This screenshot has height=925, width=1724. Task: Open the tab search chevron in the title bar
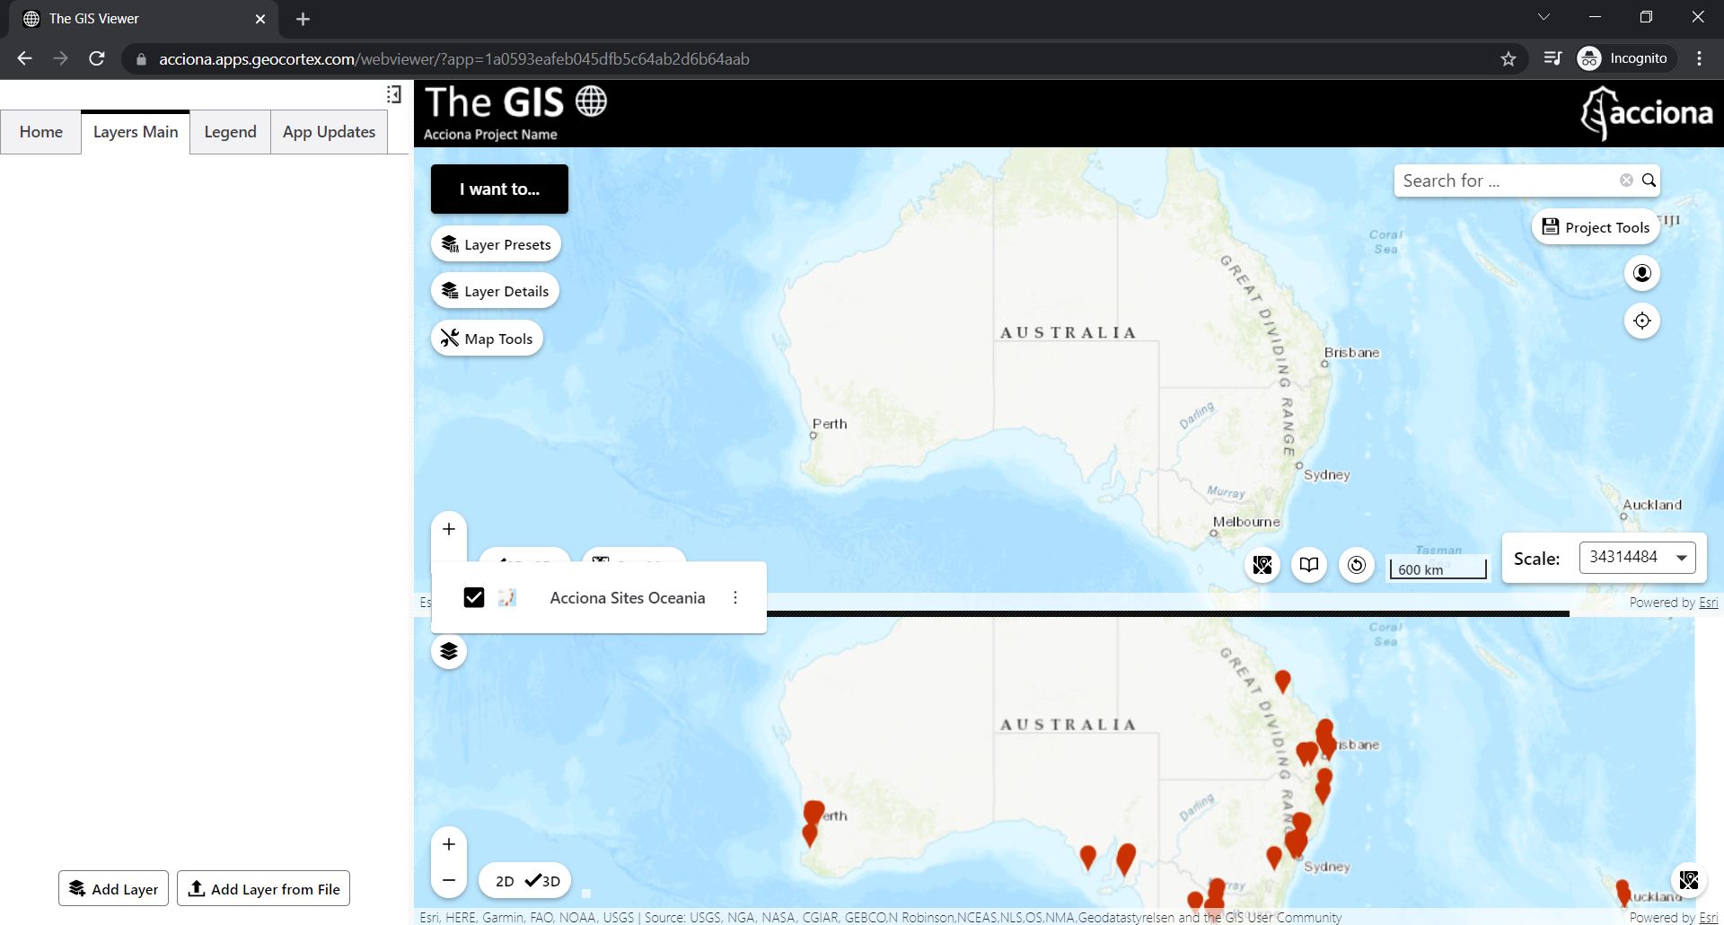tap(1544, 17)
